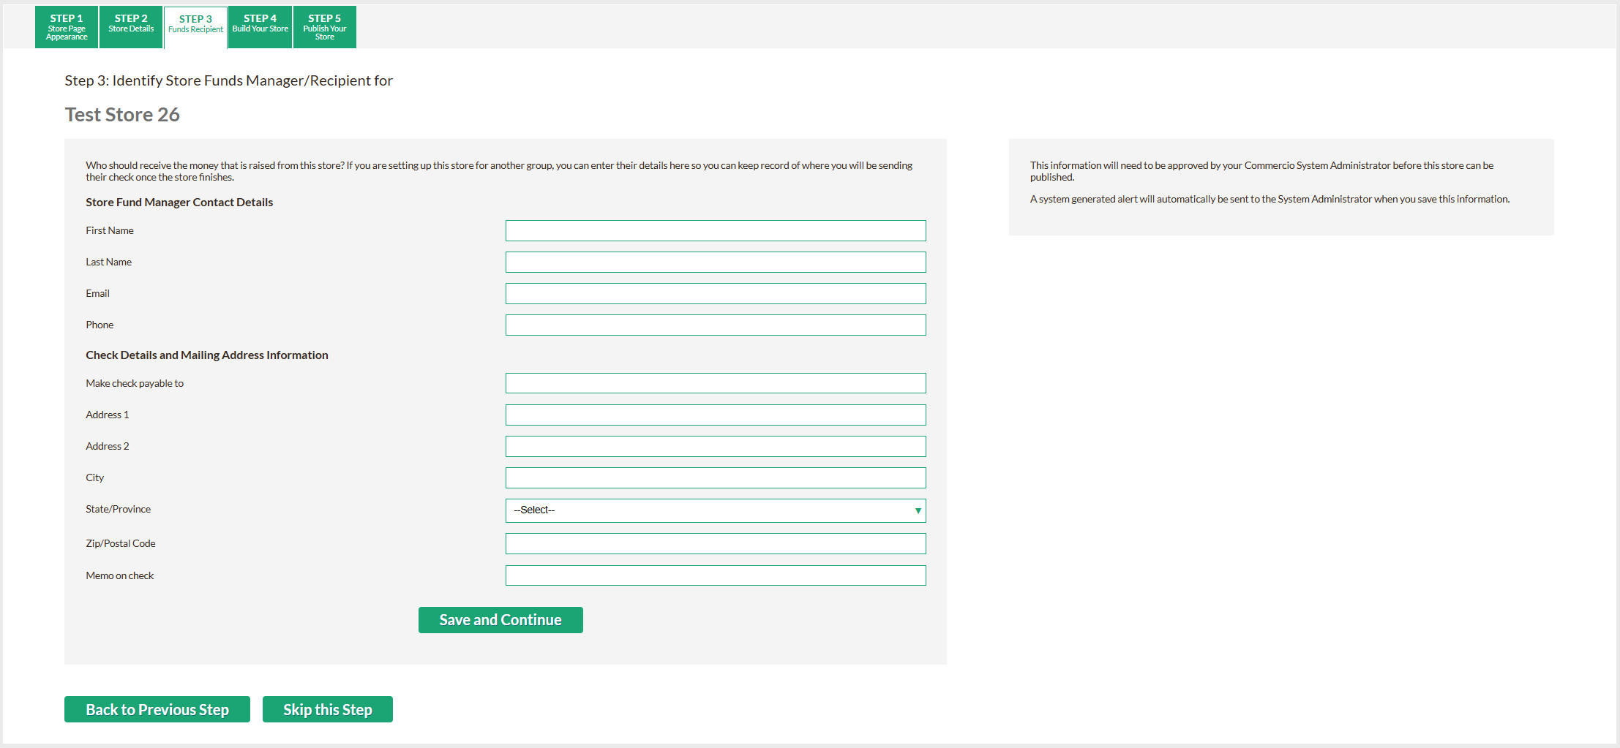
Task: Select the Phone input field
Action: (715, 325)
